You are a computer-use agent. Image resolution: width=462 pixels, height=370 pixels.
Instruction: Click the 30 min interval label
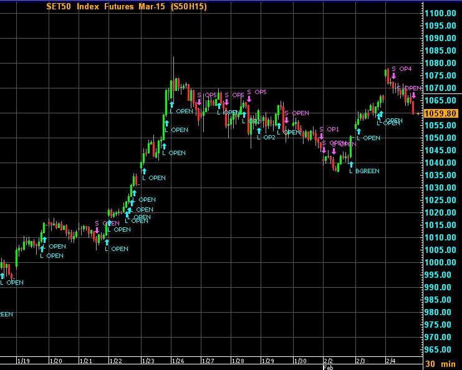point(440,363)
